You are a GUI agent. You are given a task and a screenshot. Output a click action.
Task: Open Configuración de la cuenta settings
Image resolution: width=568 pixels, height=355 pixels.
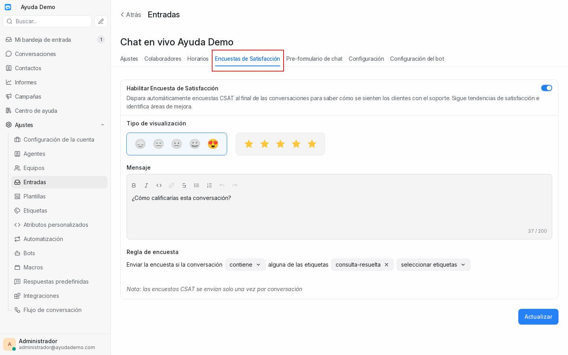59,140
